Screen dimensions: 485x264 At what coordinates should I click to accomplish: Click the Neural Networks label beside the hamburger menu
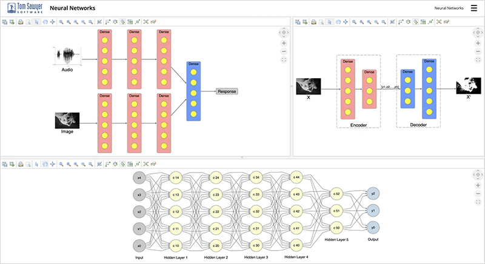tap(449, 8)
